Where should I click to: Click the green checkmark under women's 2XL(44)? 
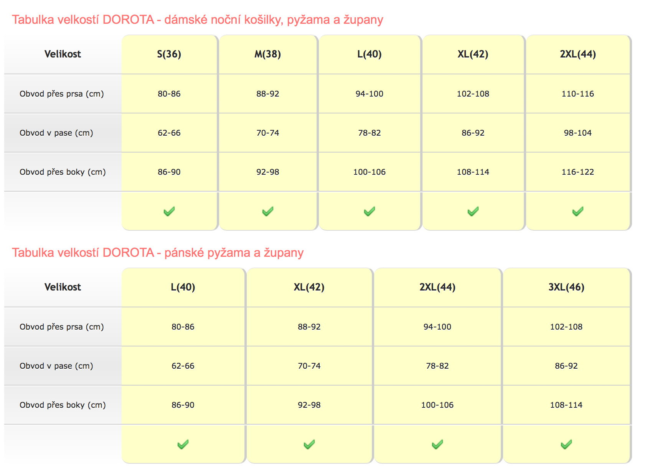pos(578,212)
